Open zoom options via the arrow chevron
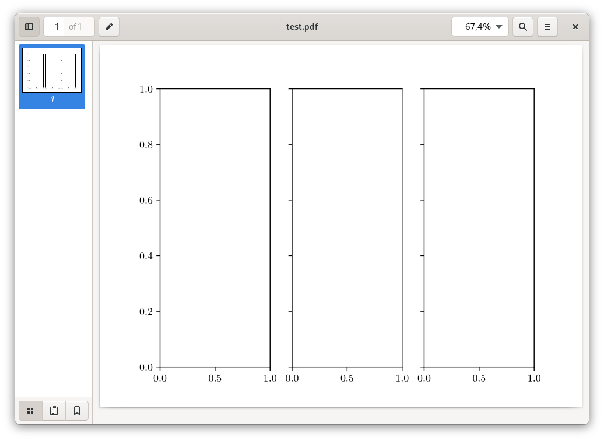 pos(499,26)
